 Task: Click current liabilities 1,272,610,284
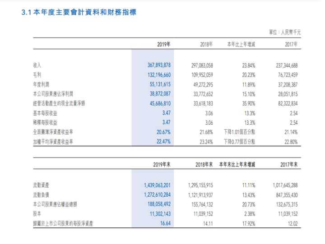158,195
